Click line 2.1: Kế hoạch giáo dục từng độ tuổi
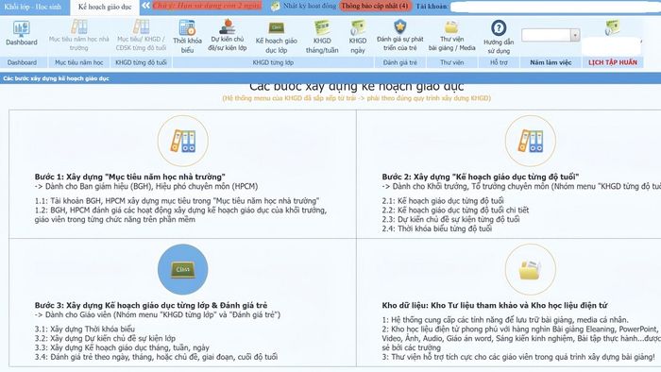 (x=443, y=200)
